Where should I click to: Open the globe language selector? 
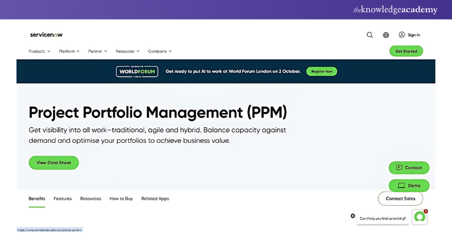tap(386, 35)
